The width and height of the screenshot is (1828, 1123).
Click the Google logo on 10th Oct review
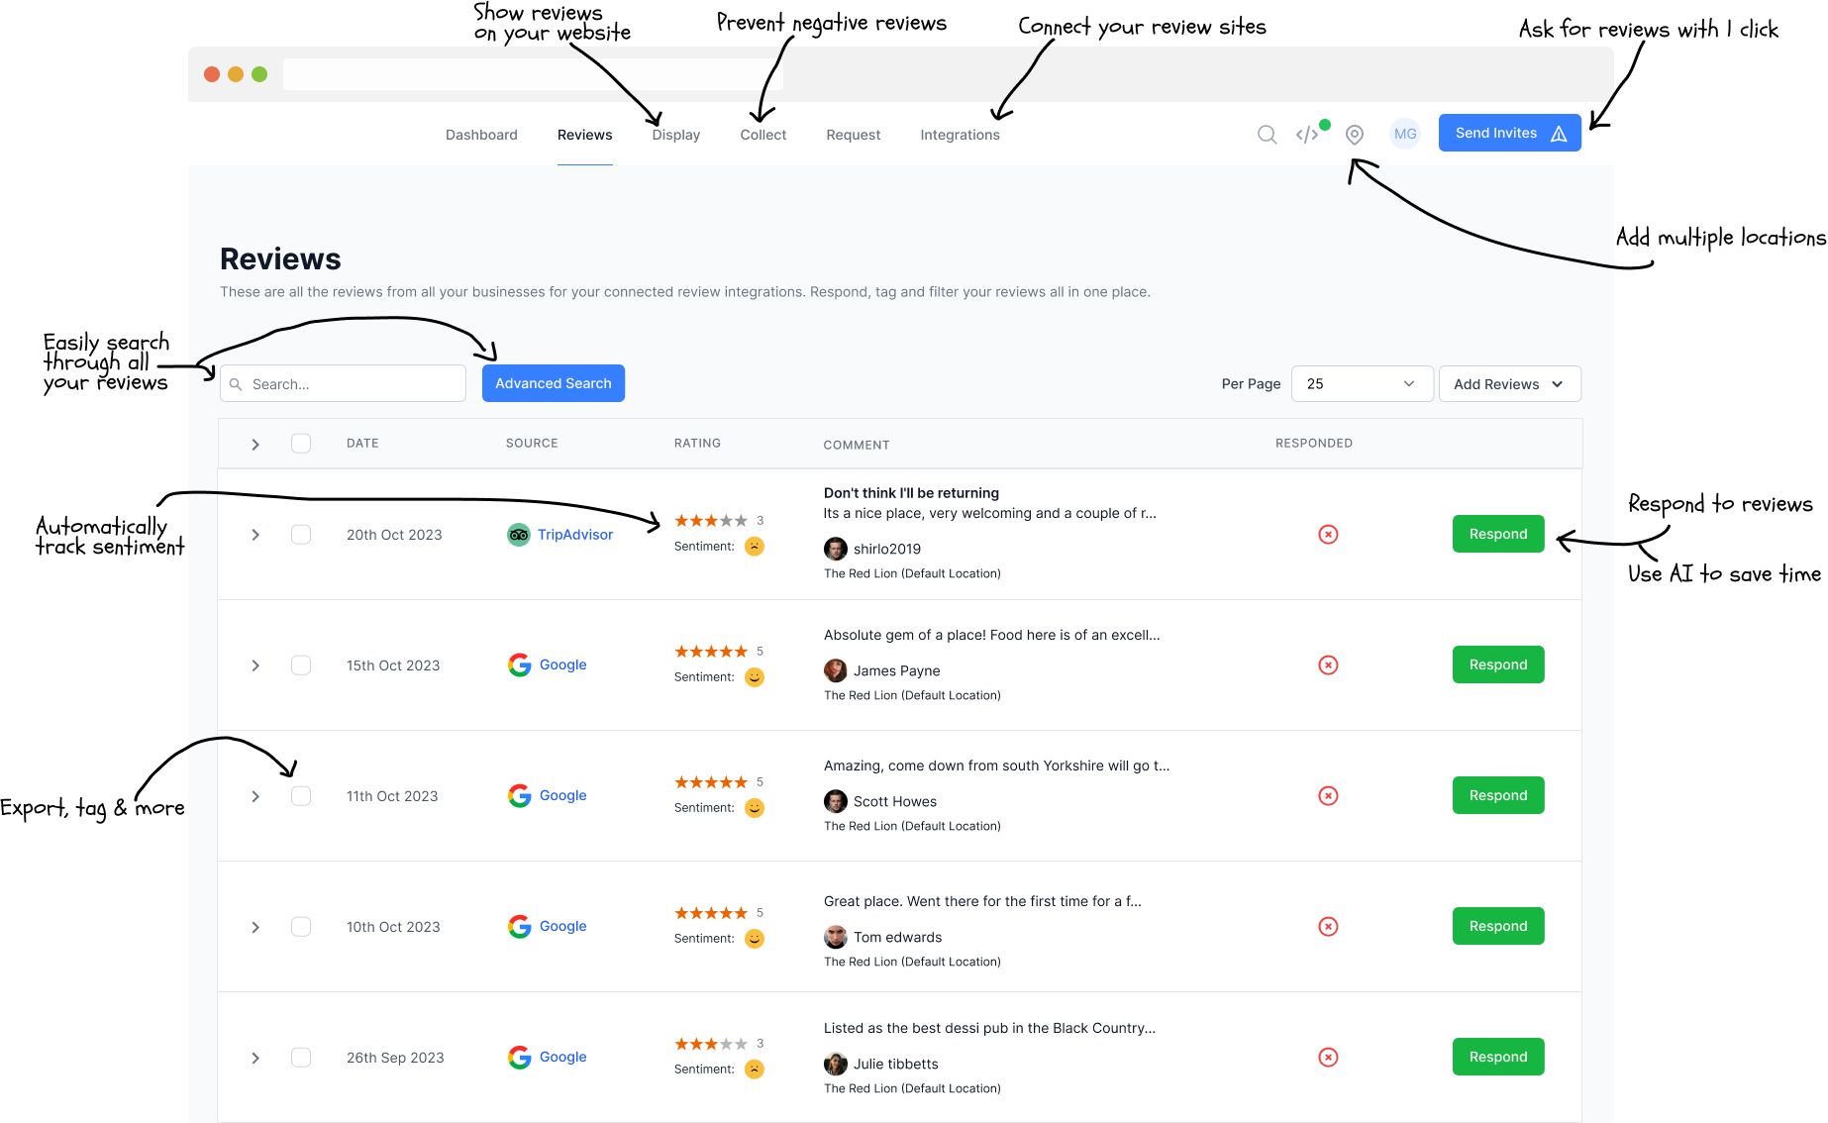[520, 927]
